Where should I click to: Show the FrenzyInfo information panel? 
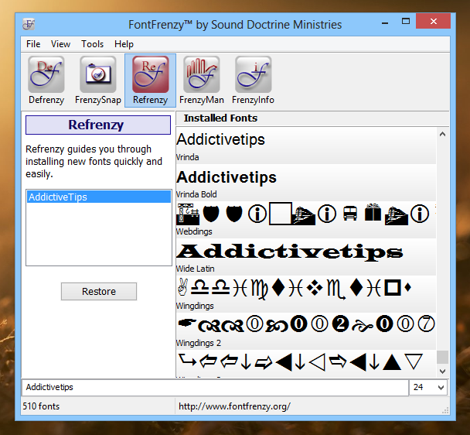[253, 80]
